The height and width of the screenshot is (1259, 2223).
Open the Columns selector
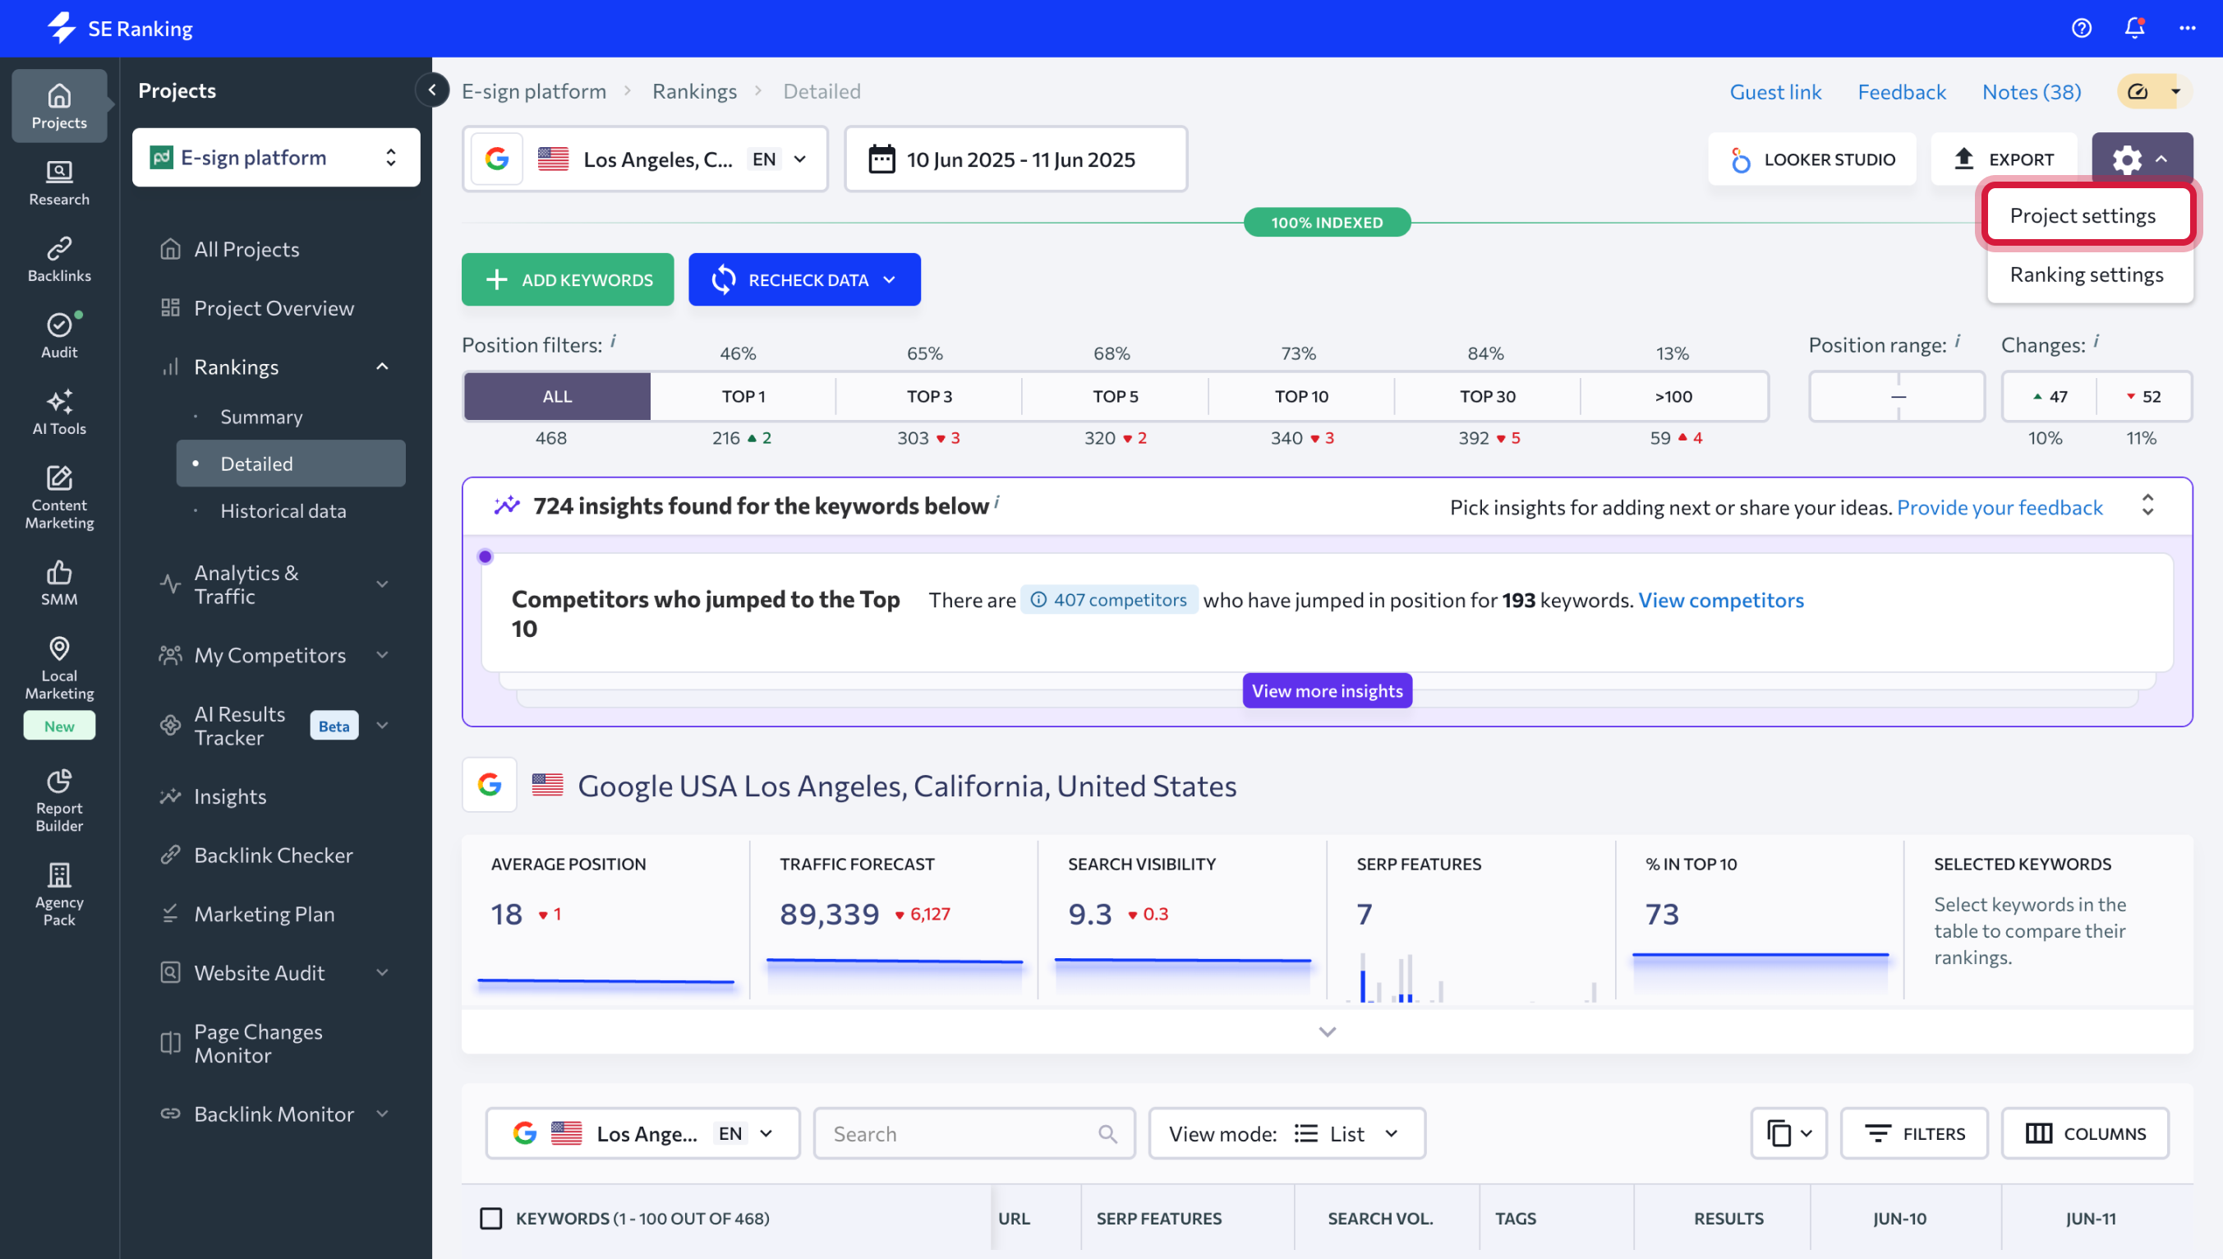2085,1133
